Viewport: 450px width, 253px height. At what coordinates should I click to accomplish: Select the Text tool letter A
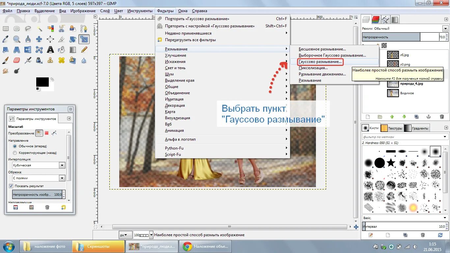tap(50, 50)
